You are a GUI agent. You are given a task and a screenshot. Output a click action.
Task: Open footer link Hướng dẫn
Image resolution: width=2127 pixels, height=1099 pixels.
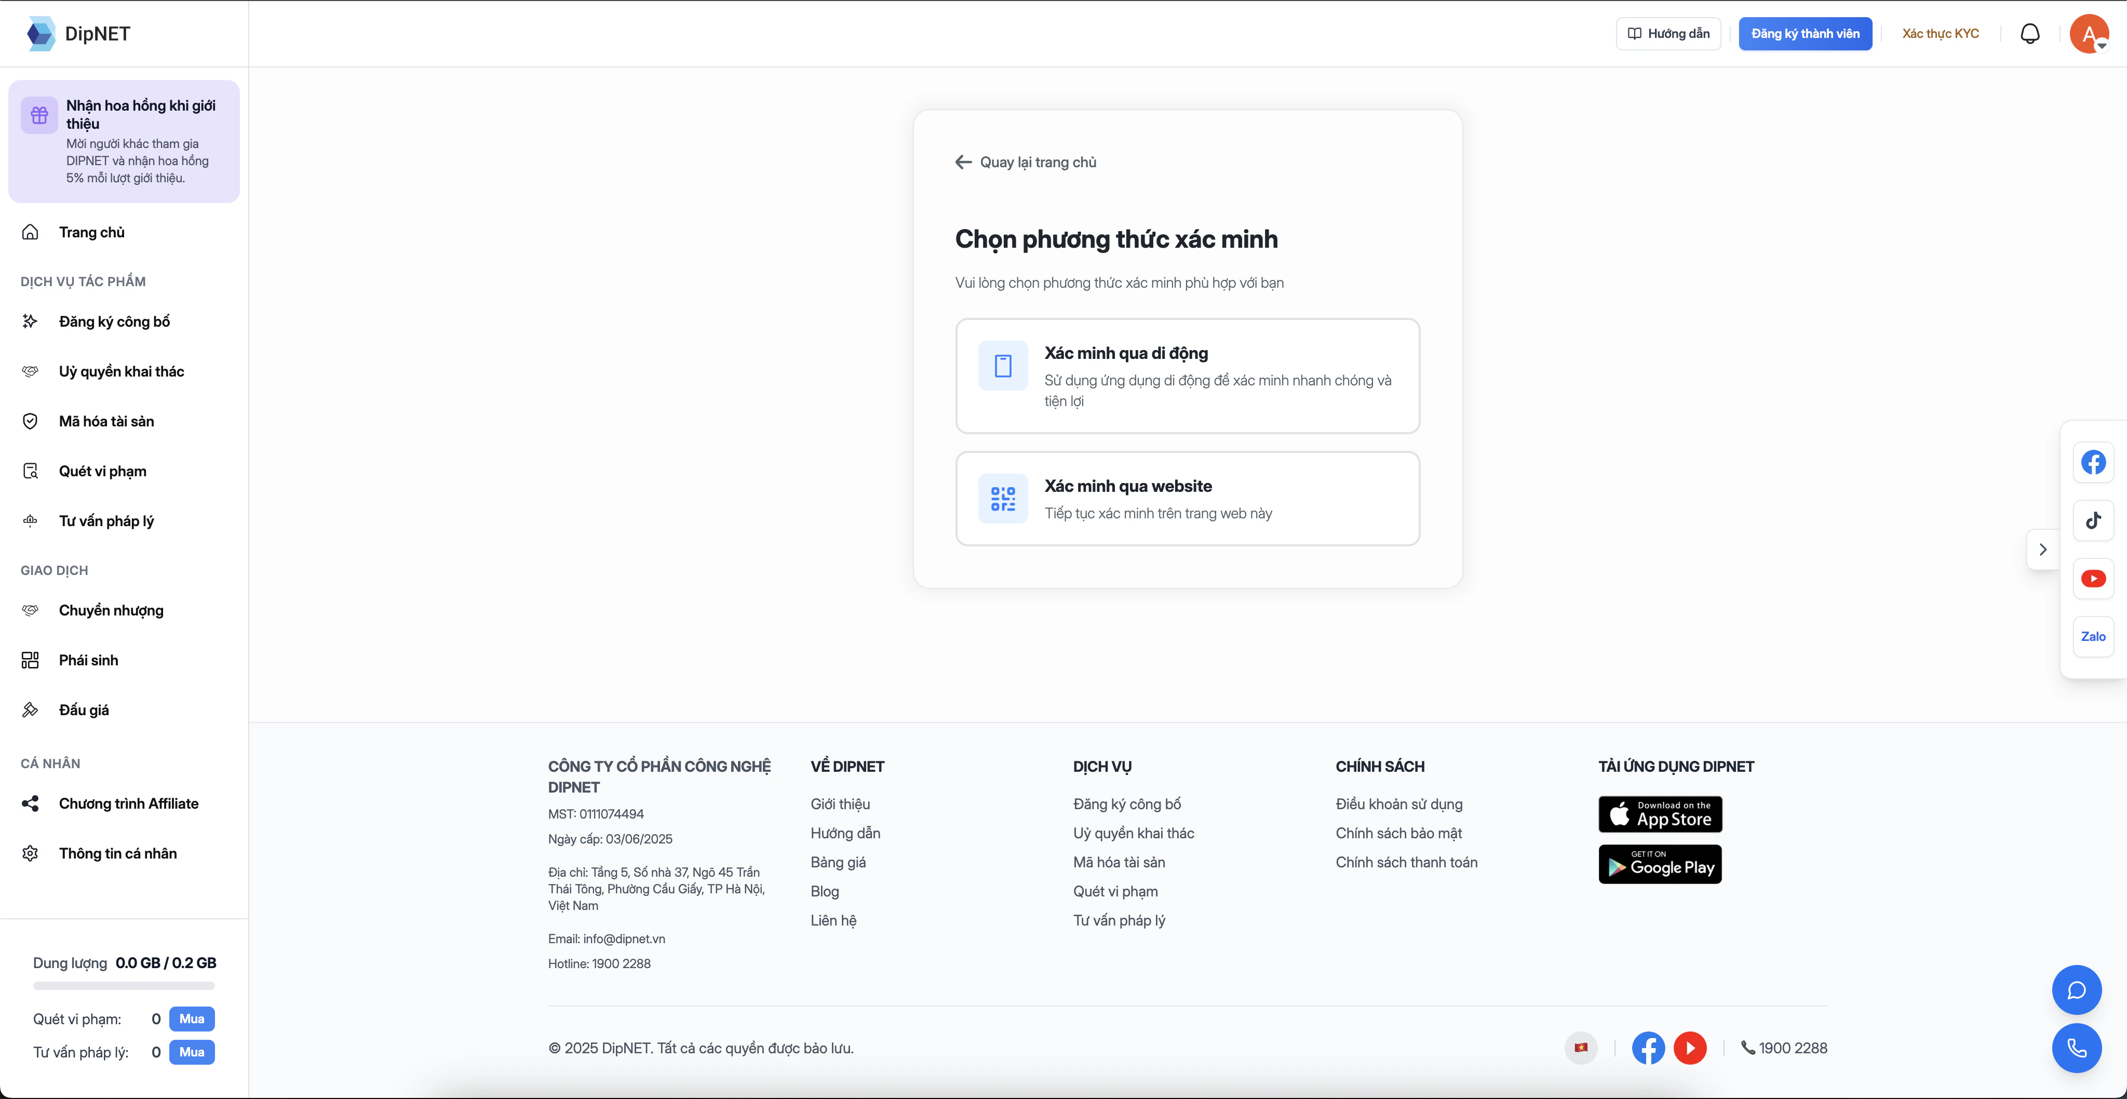tap(845, 833)
